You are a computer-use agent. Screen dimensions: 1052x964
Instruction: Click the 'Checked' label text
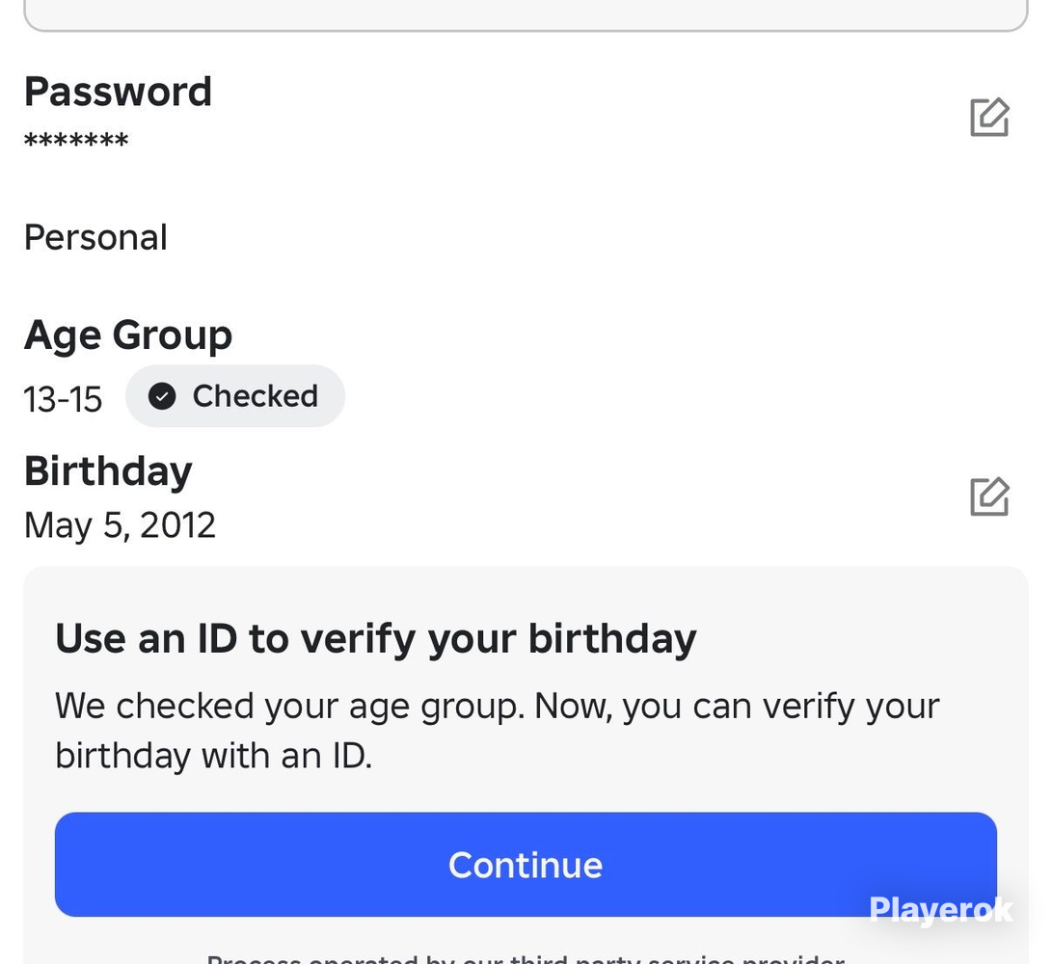(255, 396)
